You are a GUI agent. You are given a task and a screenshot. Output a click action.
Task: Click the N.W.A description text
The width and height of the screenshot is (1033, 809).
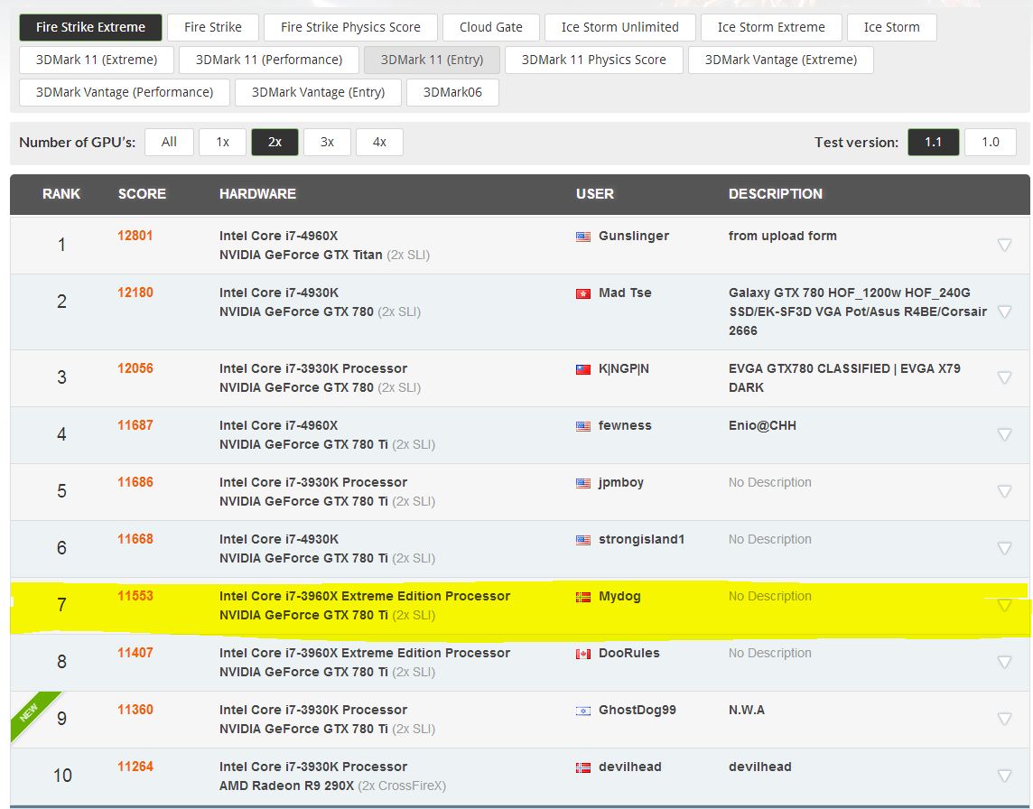747,710
